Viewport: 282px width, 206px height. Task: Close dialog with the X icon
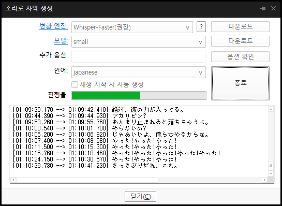coord(273,8)
